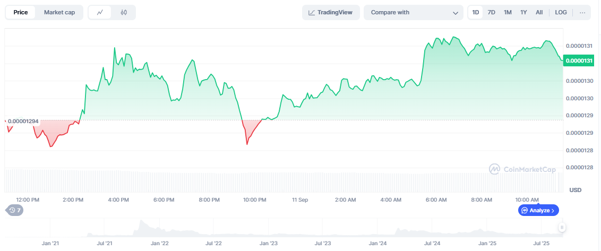Click Jul '21 on the overview timeline

(105, 244)
